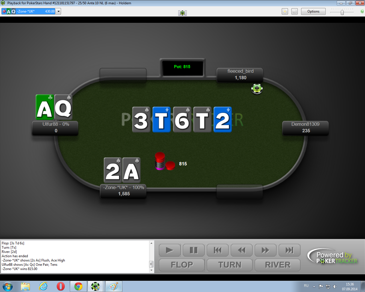Click the dealer button chip near fleeced_bird
The height and width of the screenshot is (292, 365).
pyautogui.click(x=257, y=89)
